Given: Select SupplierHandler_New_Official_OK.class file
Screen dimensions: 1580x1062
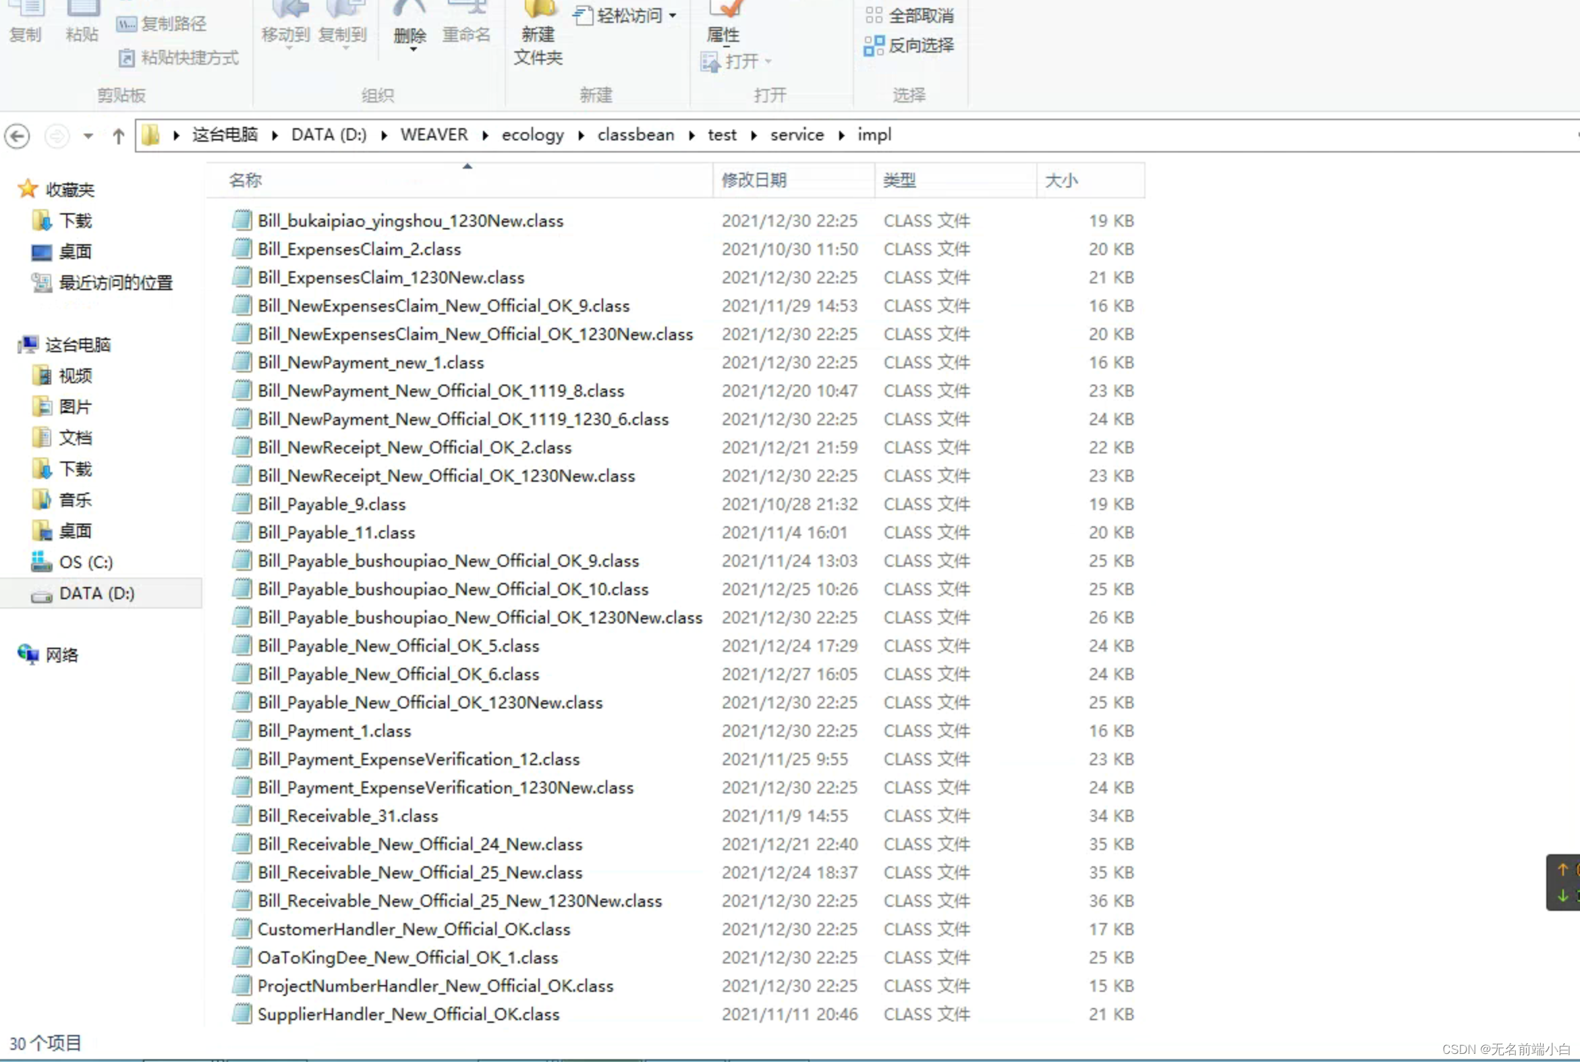Looking at the screenshot, I should pyautogui.click(x=408, y=1014).
